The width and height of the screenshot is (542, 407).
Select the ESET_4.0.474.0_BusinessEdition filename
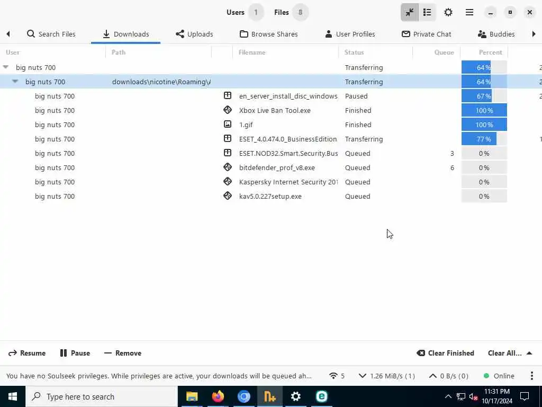[x=288, y=139]
